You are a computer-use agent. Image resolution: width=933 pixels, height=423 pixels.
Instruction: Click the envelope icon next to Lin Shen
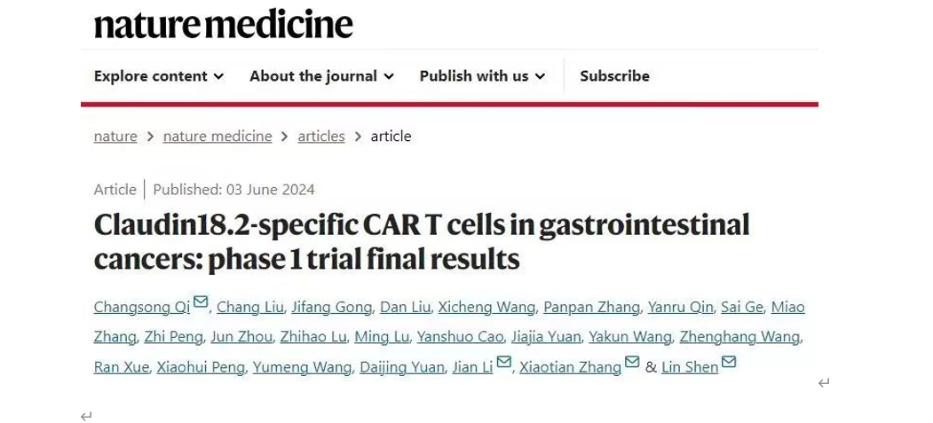pos(729,362)
